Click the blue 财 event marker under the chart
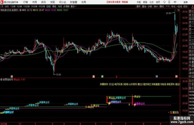Screen dimensions: 194x125 (157, 76)
